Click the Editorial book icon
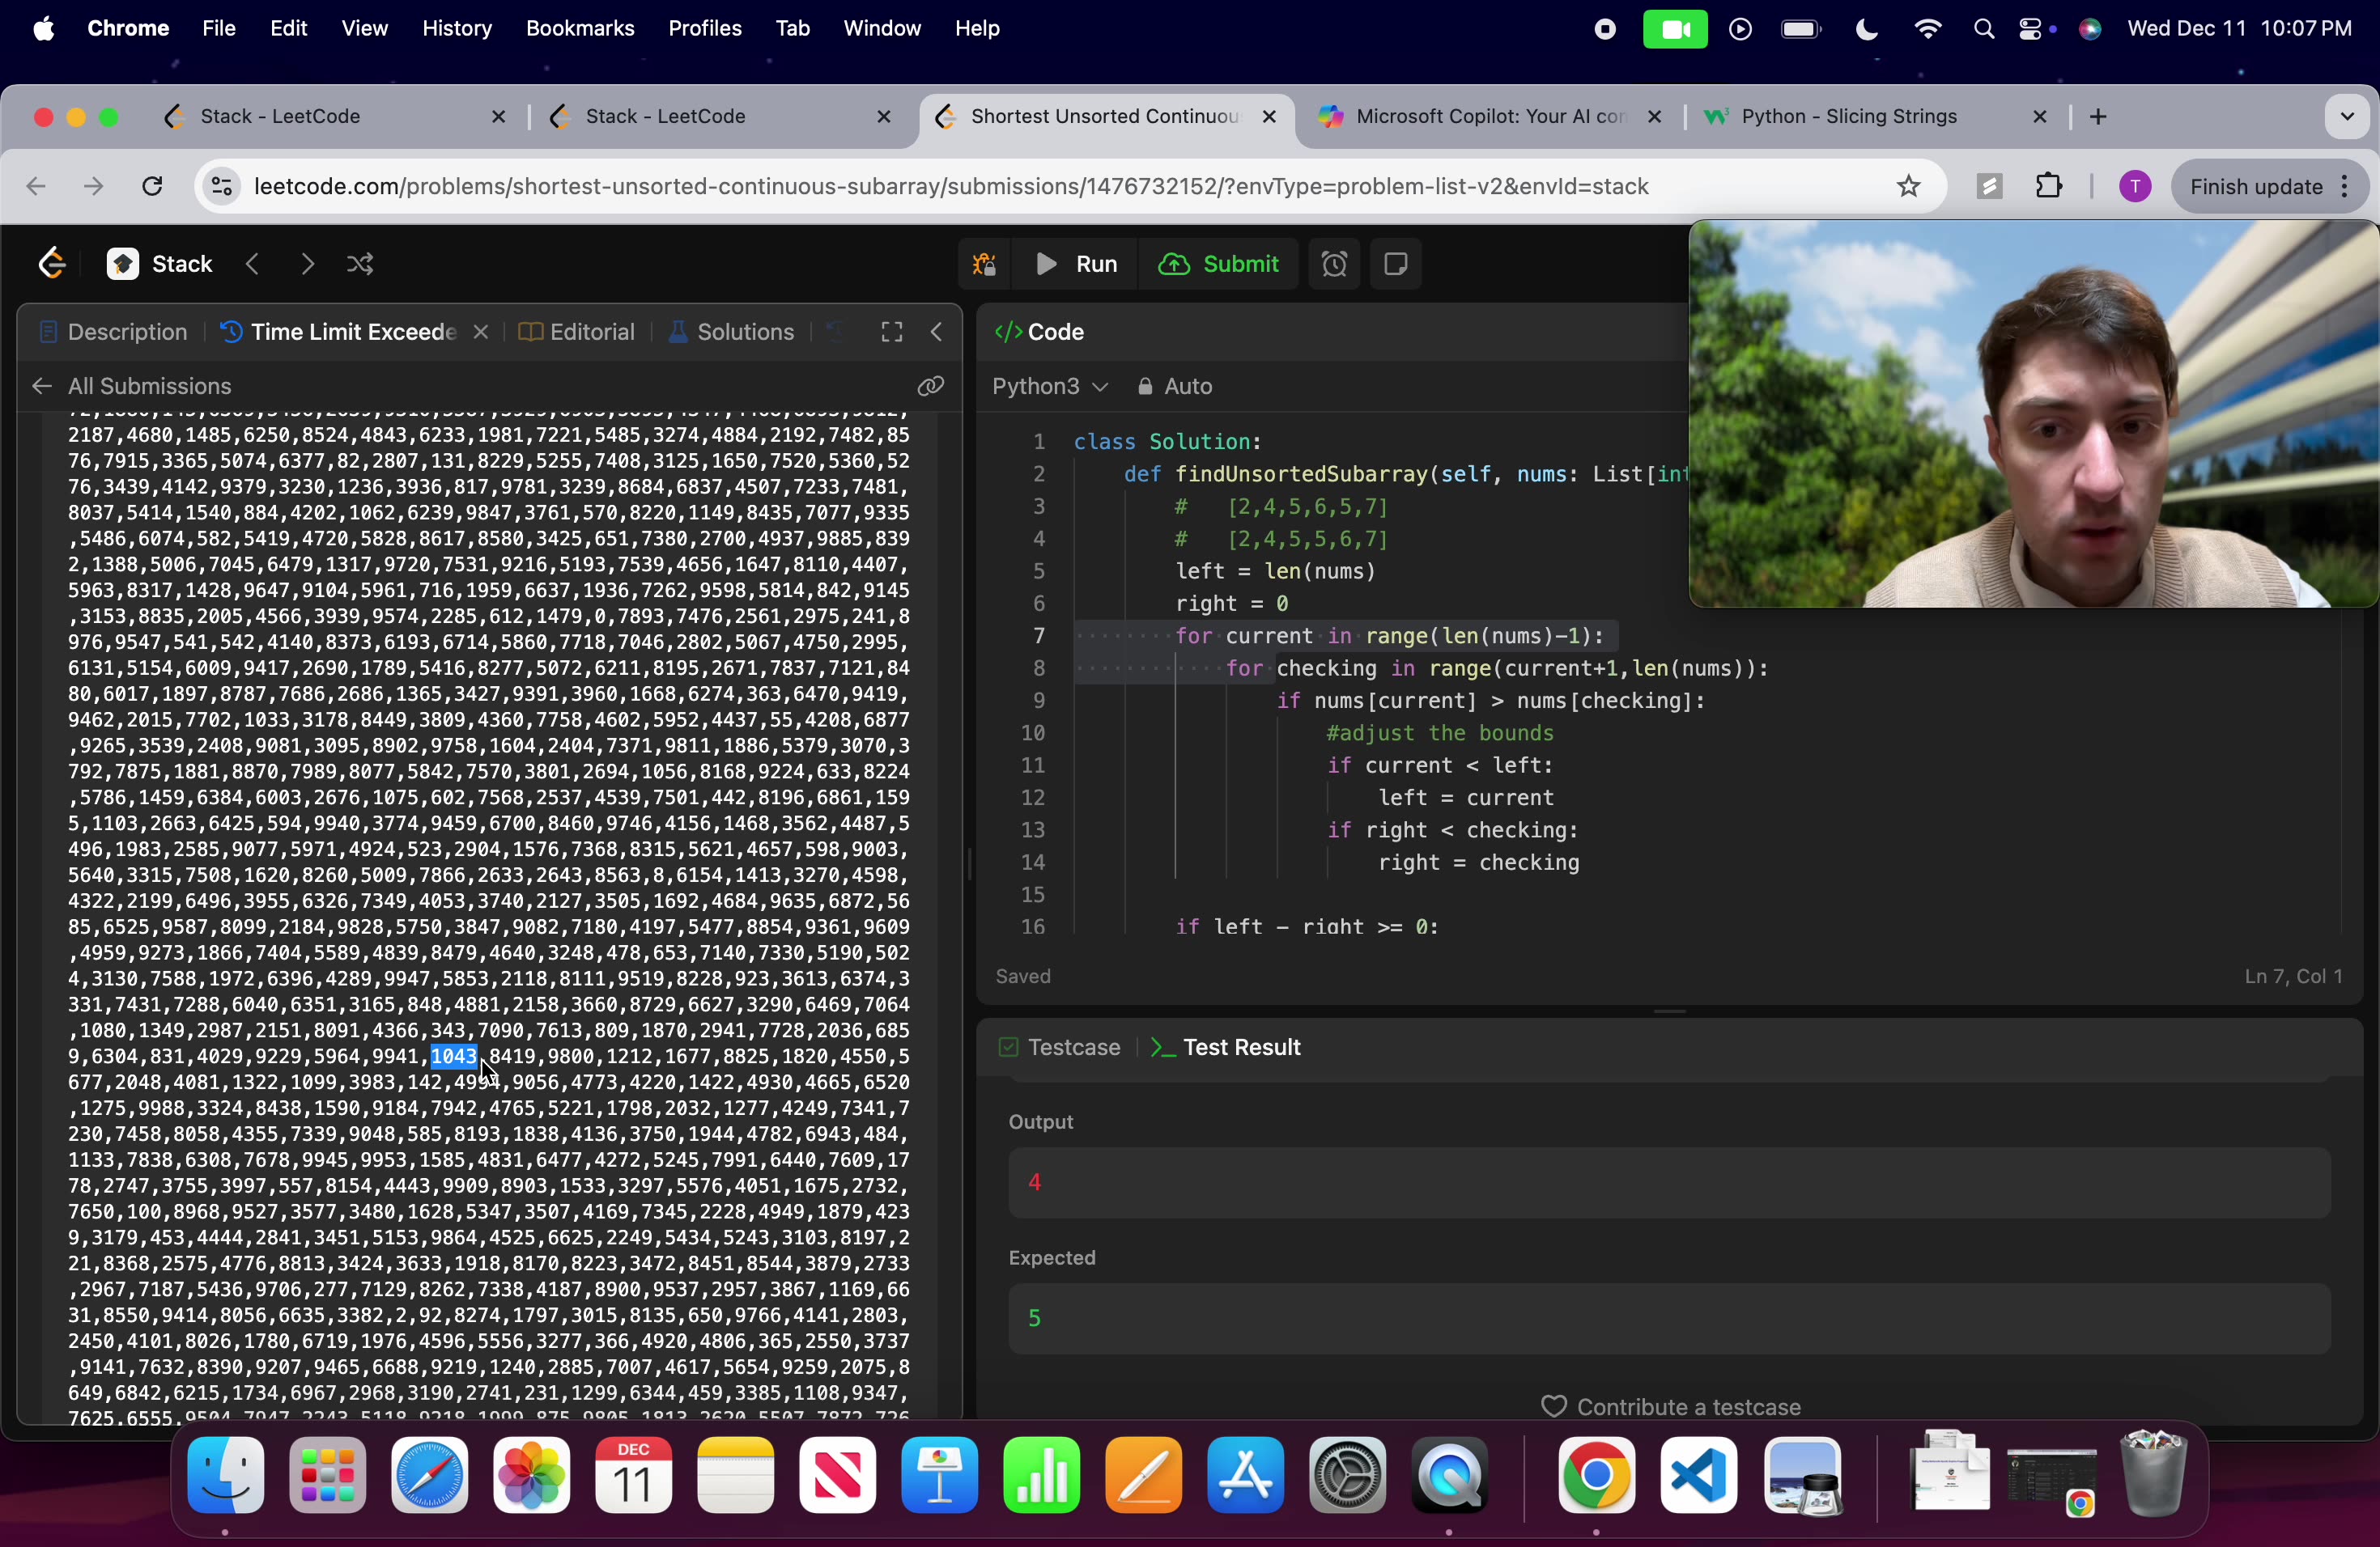The image size is (2380, 1547). pyautogui.click(x=530, y=332)
